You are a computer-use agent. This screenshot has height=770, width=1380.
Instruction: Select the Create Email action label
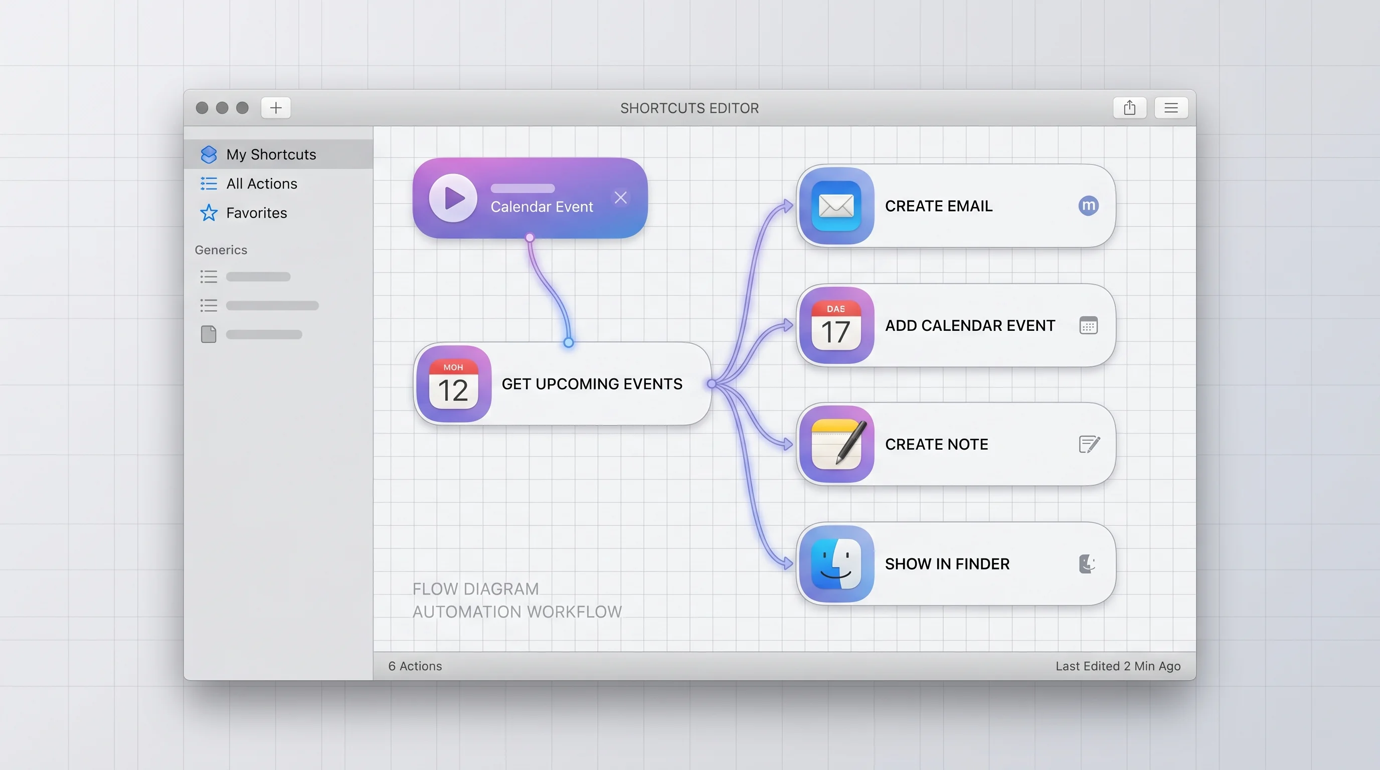click(x=939, y=206)
